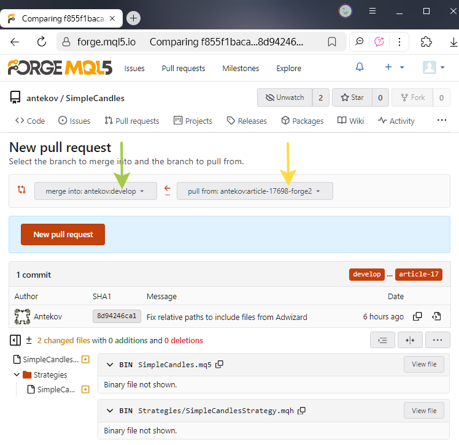This screenshot has height=445, width=459.
Task: Open commit message Fix relative paths
Action: [226, 317]
